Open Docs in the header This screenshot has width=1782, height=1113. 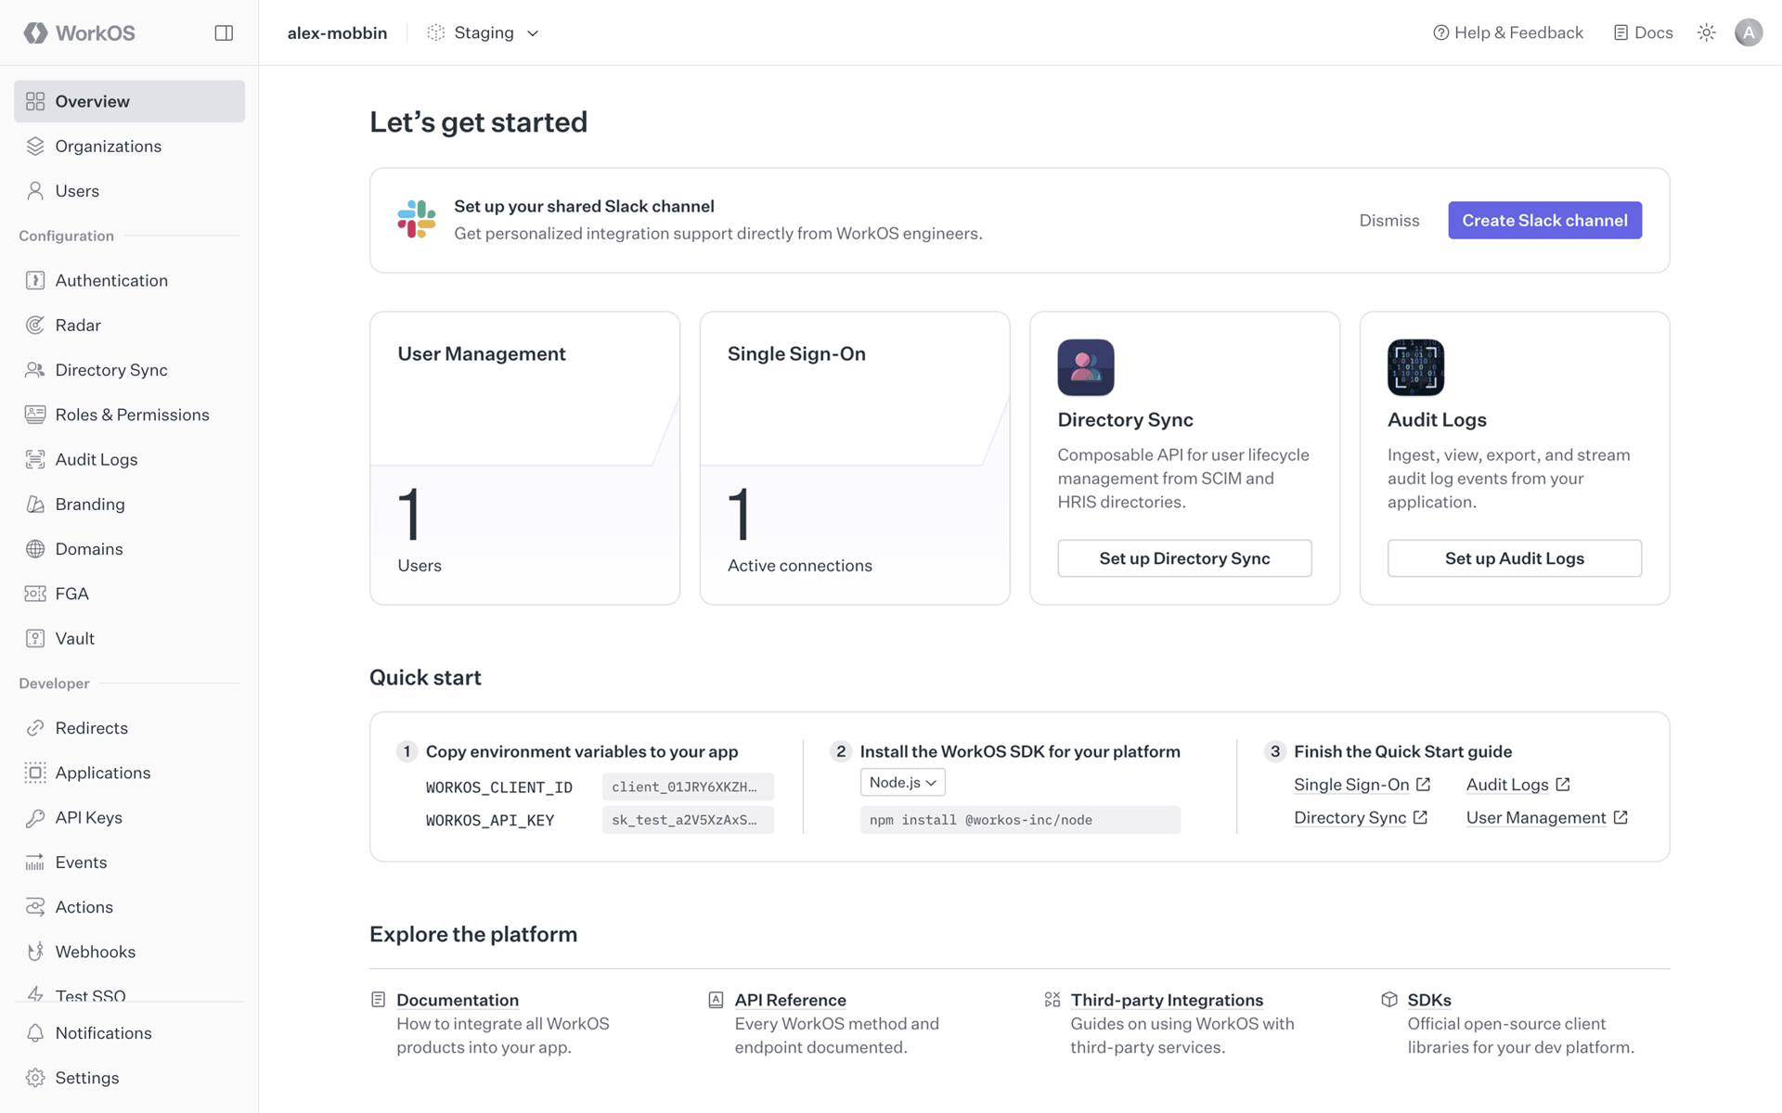1643,32
